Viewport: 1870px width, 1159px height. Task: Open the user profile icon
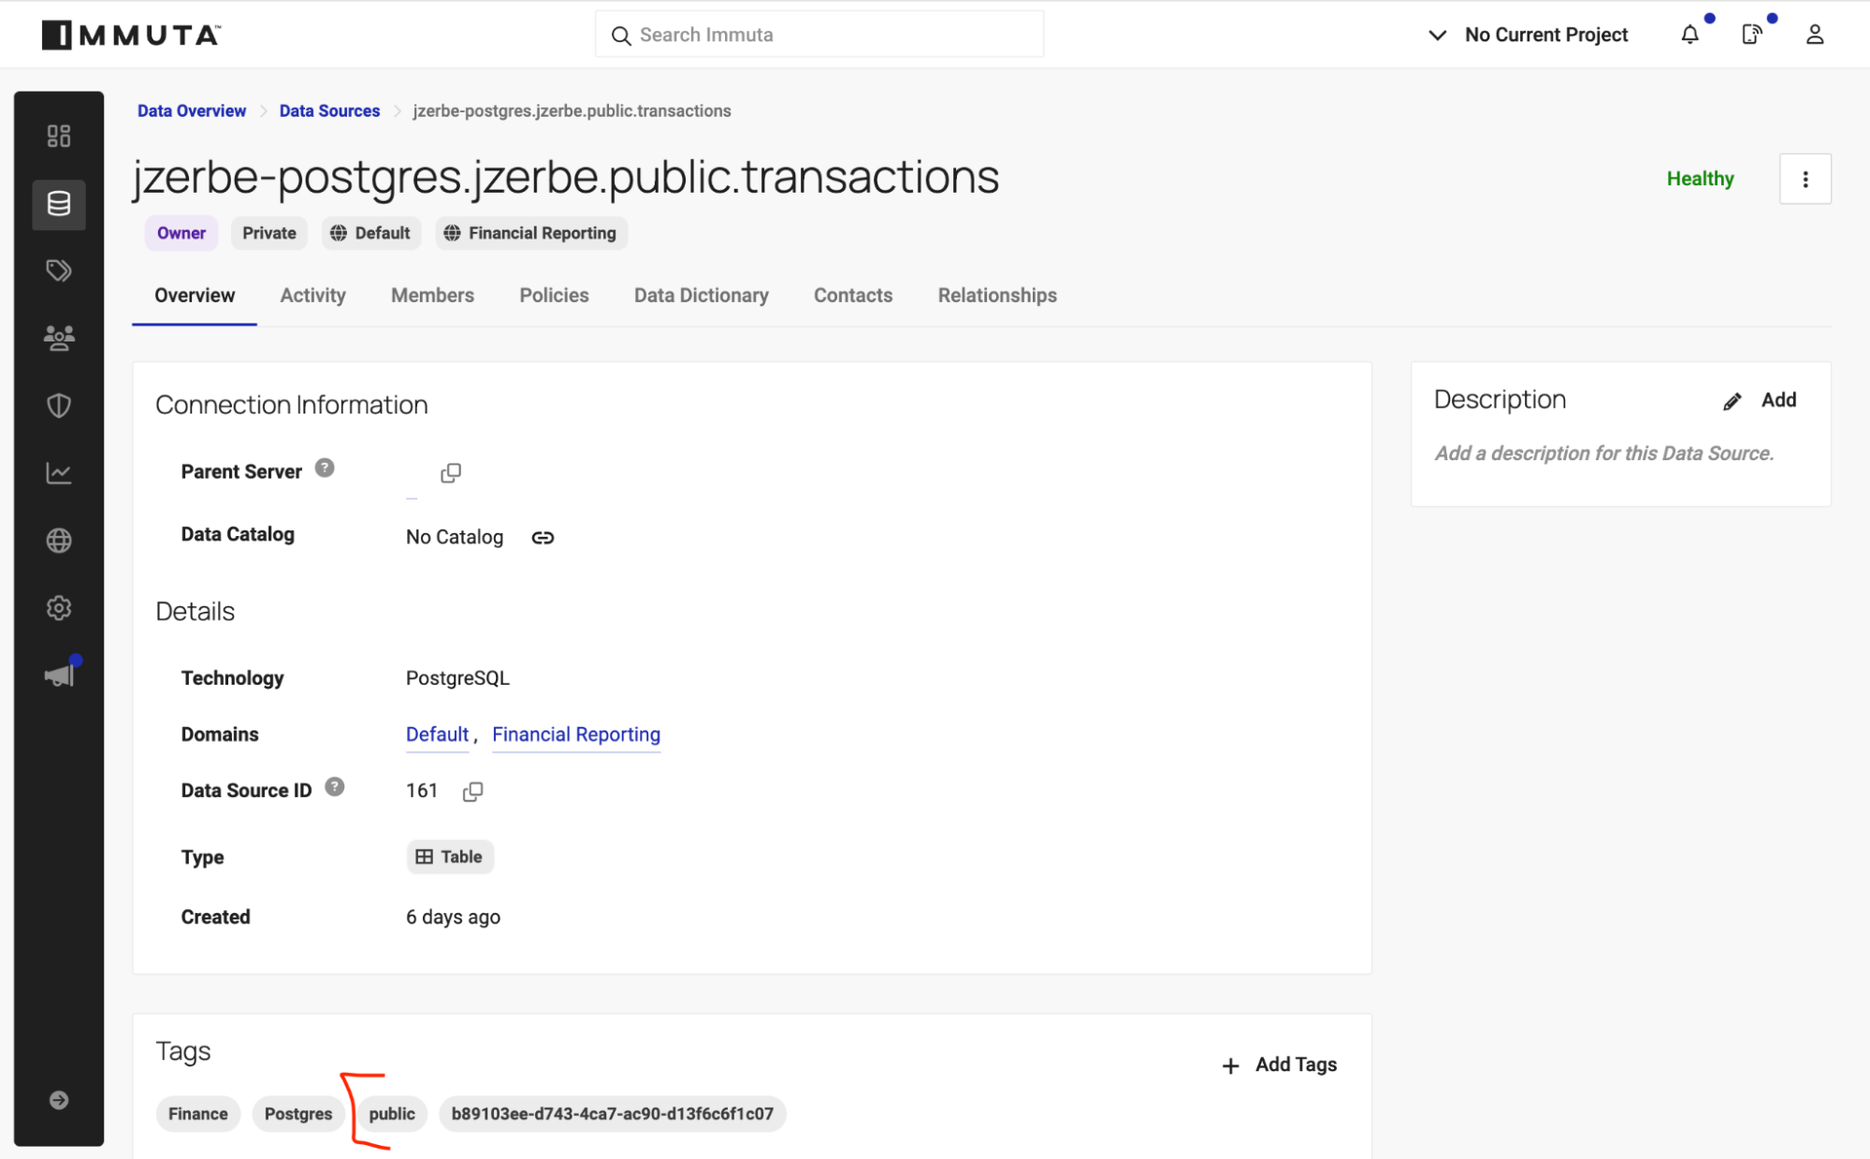coord(1815,35)
